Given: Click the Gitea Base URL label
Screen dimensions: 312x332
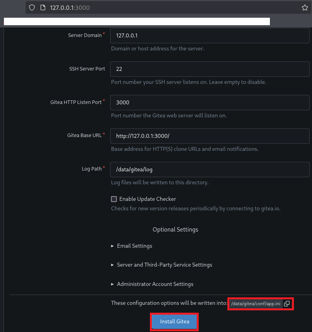Looking at the screenshot, I should tap(84, 135).
